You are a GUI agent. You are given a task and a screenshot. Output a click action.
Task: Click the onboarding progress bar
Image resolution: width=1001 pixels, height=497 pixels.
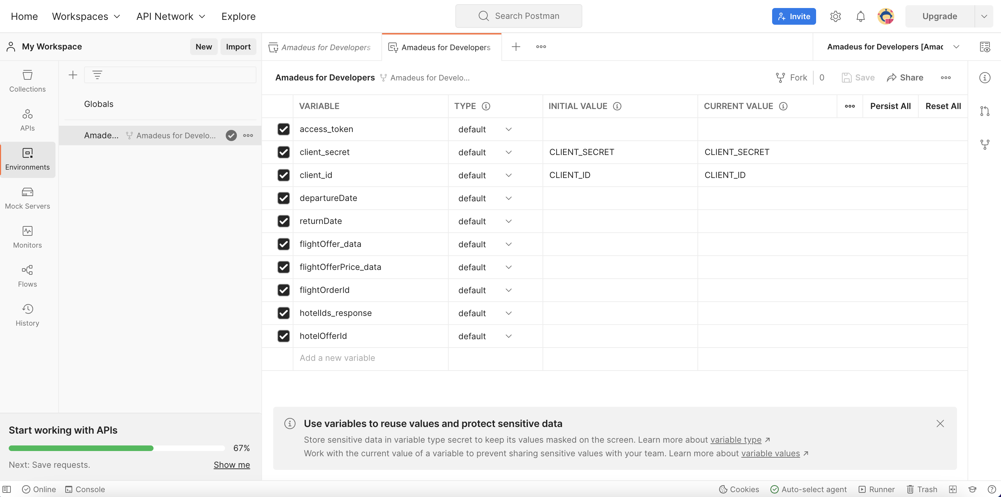(x=117, y=448)
